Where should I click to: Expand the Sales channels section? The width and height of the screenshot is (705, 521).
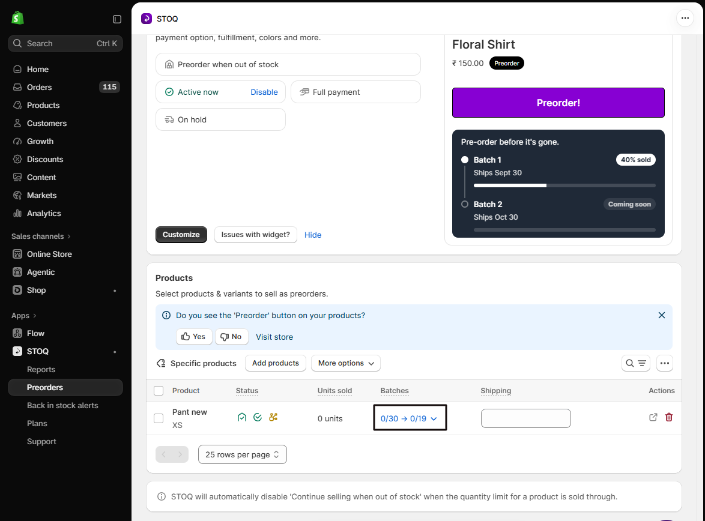pos(41,236)
